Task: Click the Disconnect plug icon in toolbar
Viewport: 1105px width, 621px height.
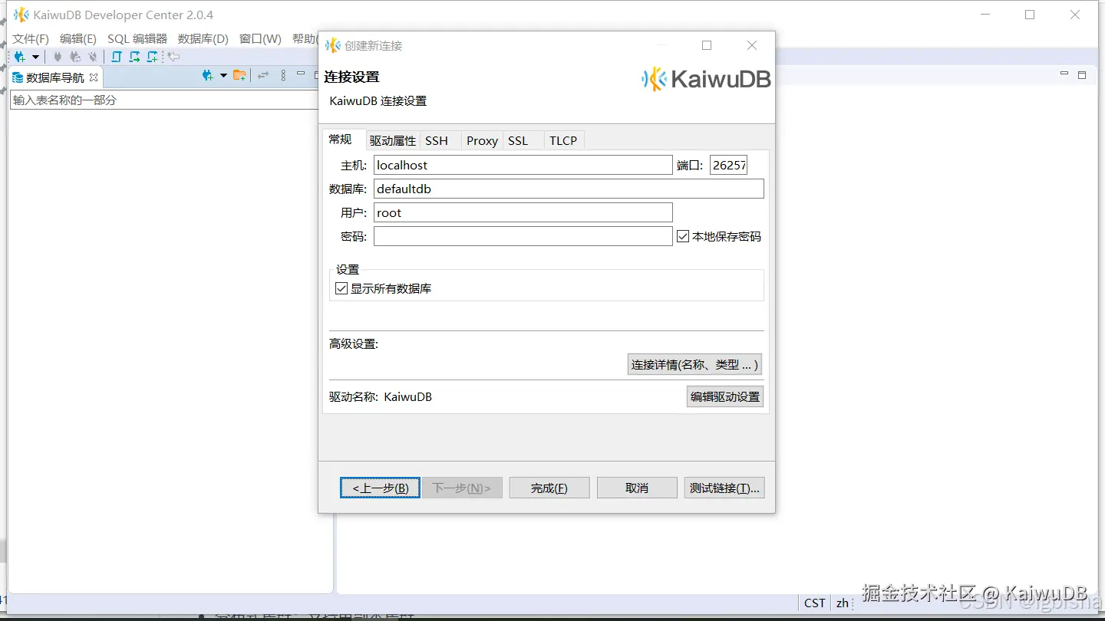Action: (93, 57)
